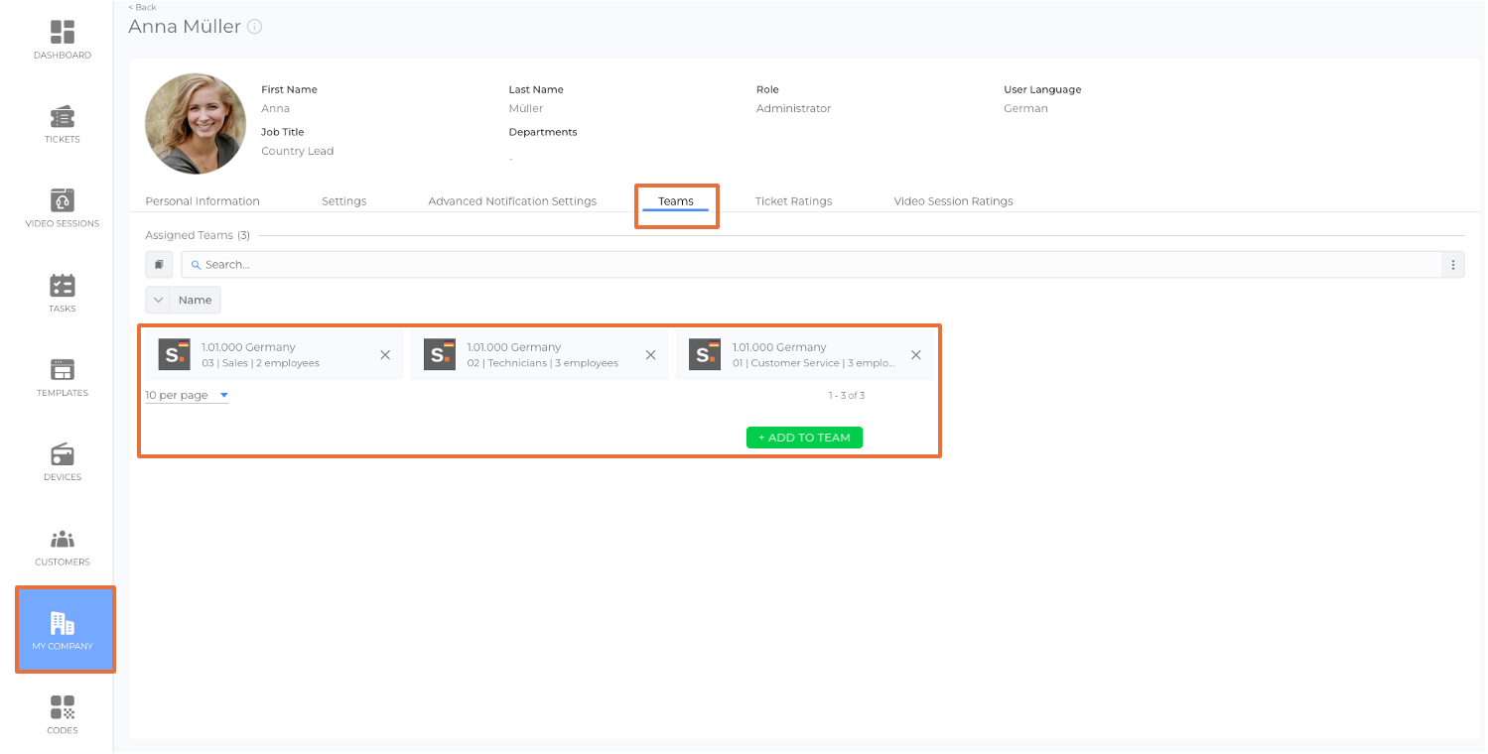Switch to Ticket Ratings tab
This screenshot has height=754, width=1488.
click(793, 201)
